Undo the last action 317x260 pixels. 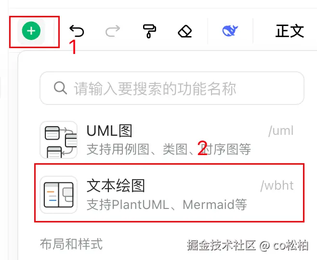click(77, 31)
